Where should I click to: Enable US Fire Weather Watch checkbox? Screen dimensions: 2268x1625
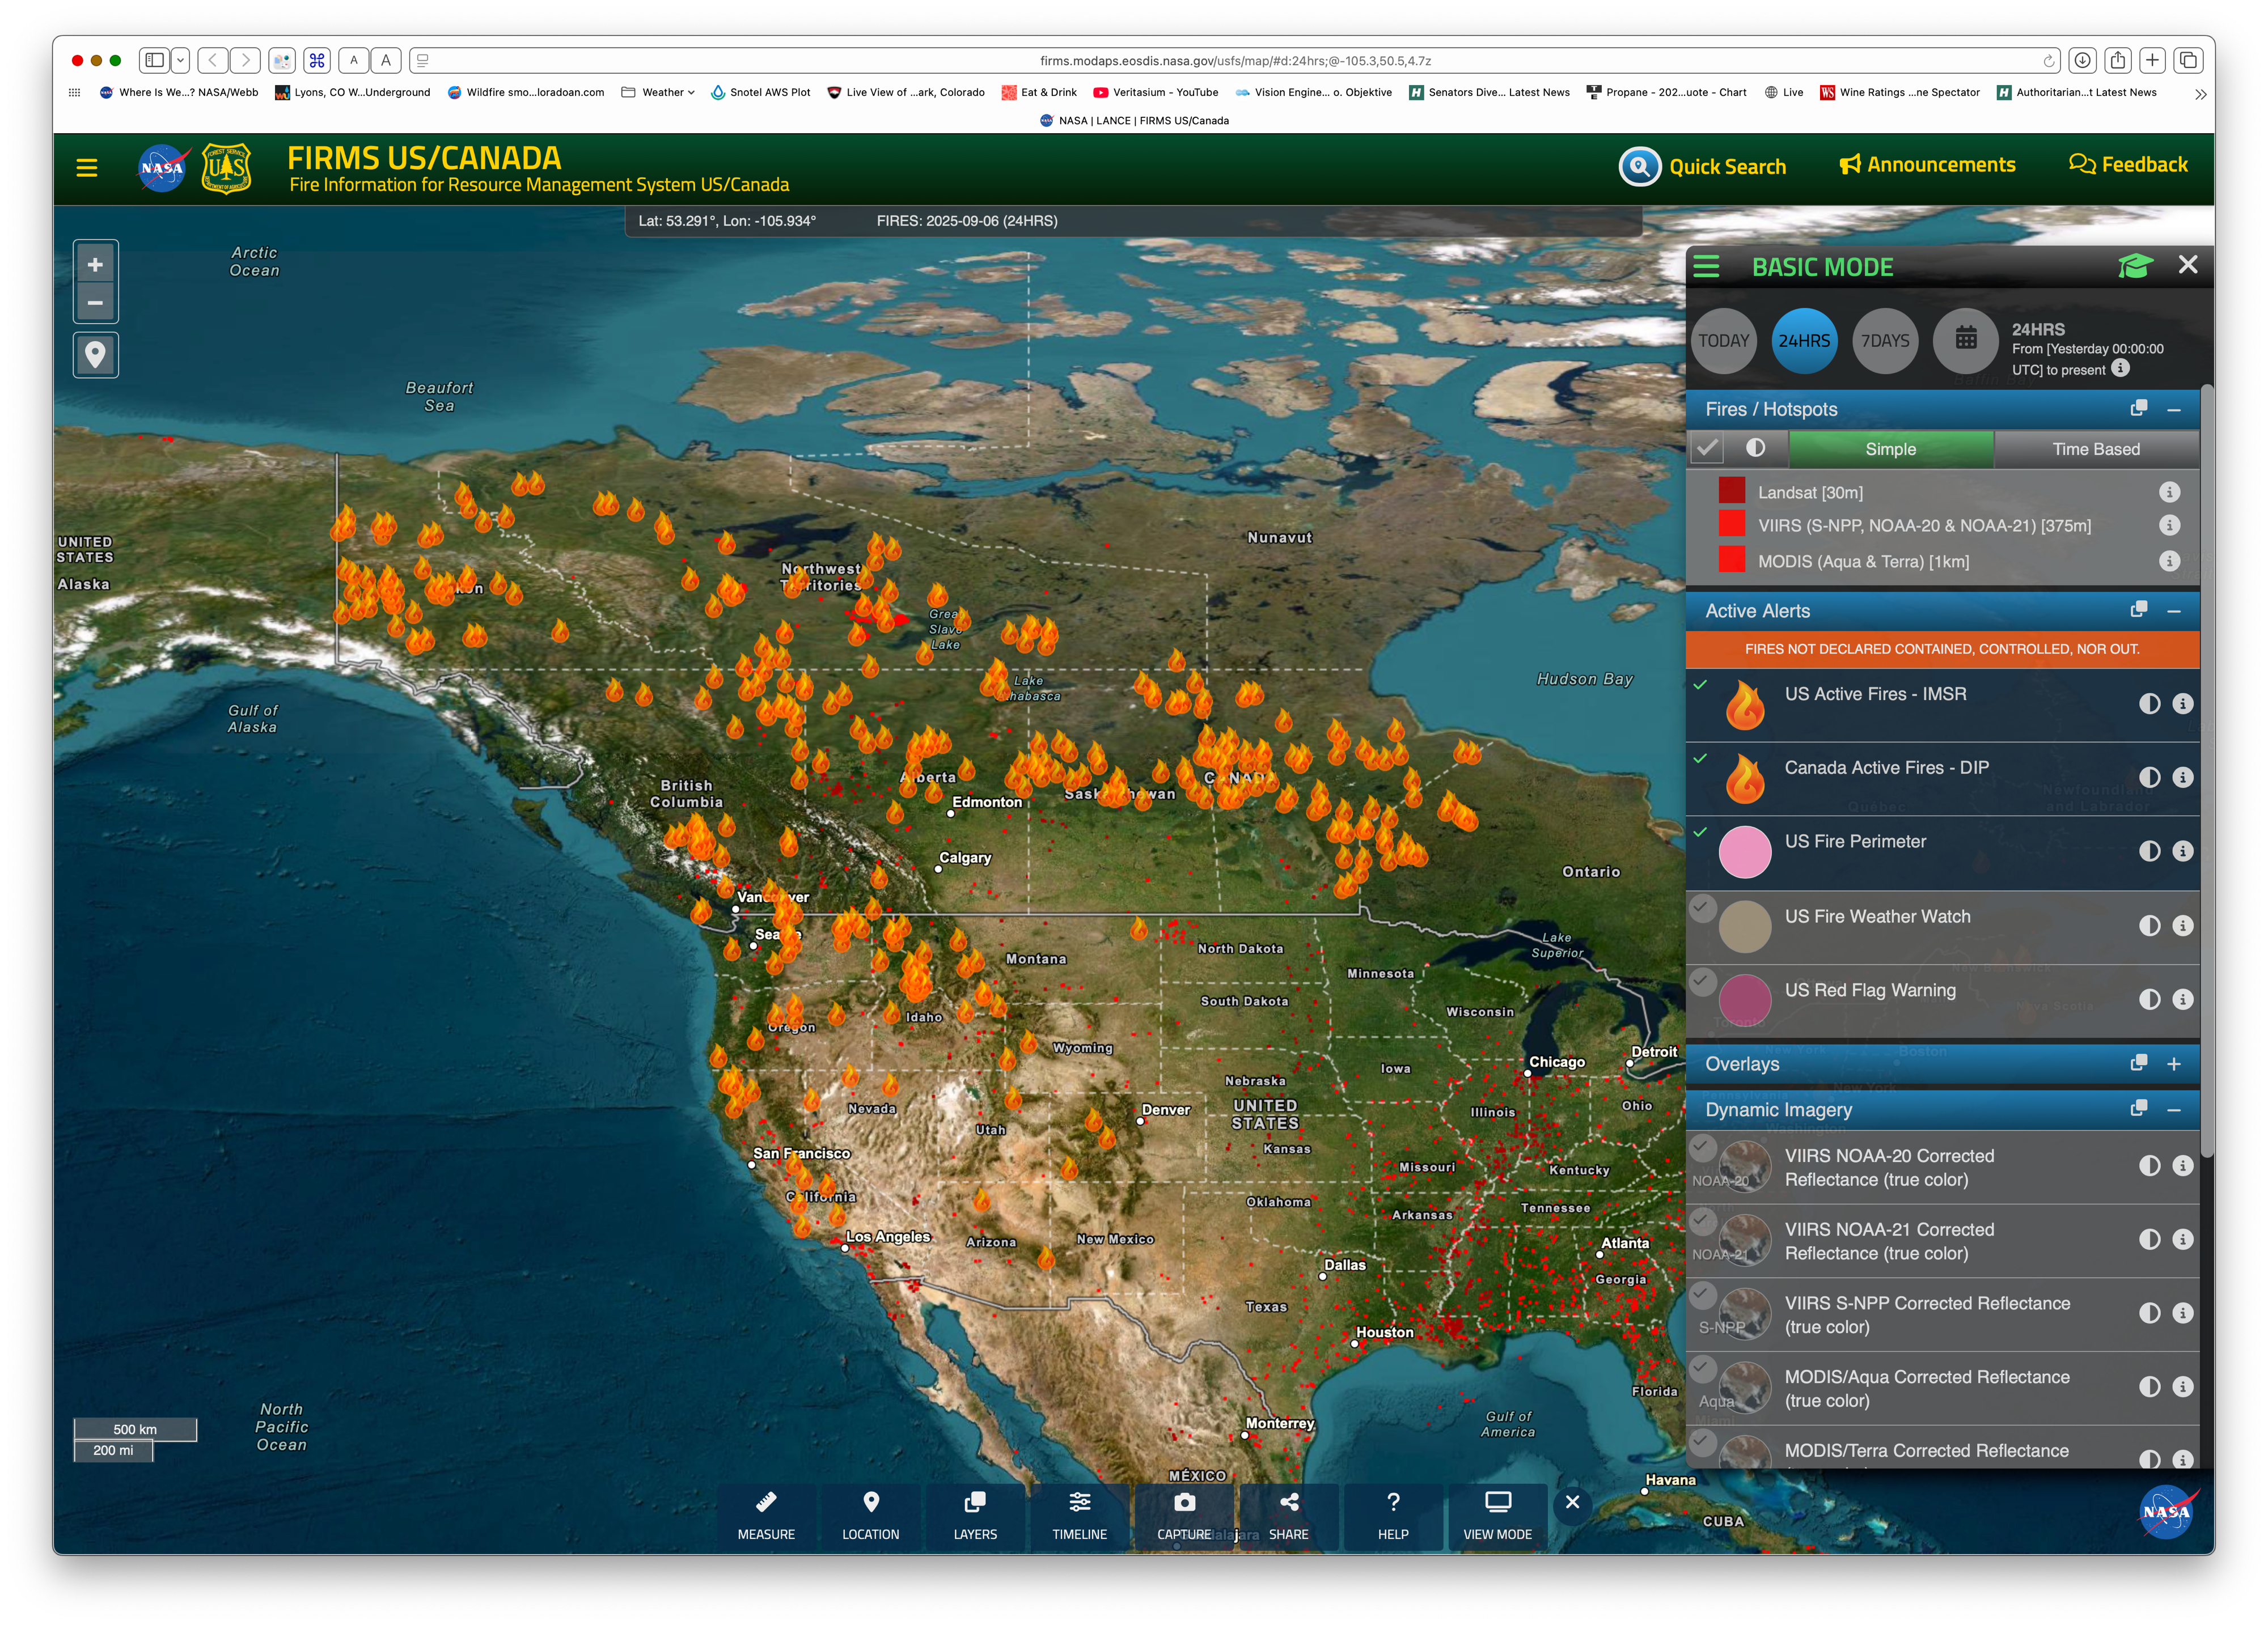(x=1702, y=909)
